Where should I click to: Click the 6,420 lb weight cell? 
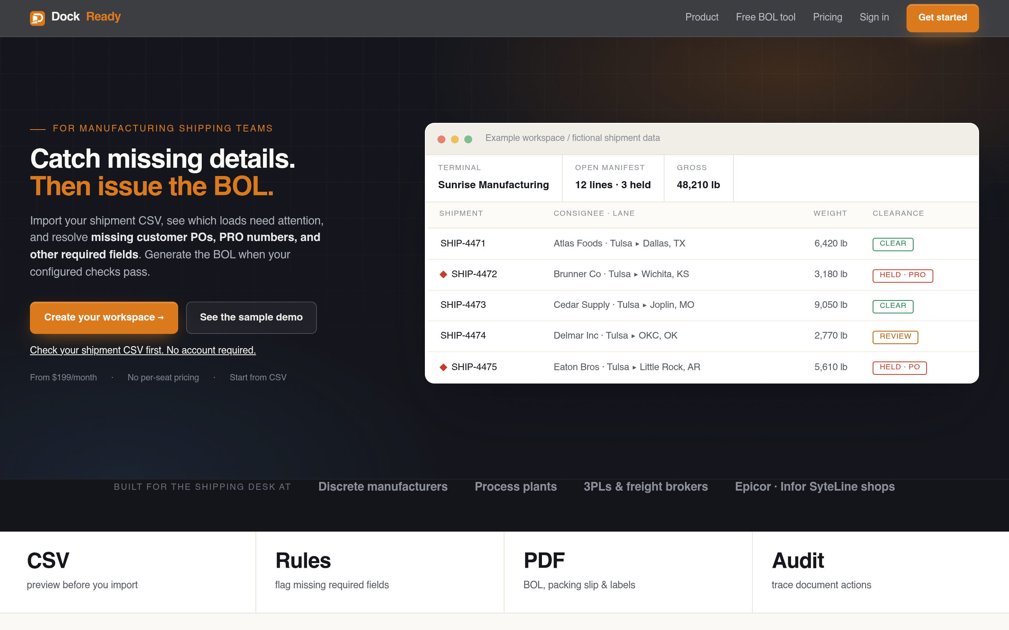point(830,243)
